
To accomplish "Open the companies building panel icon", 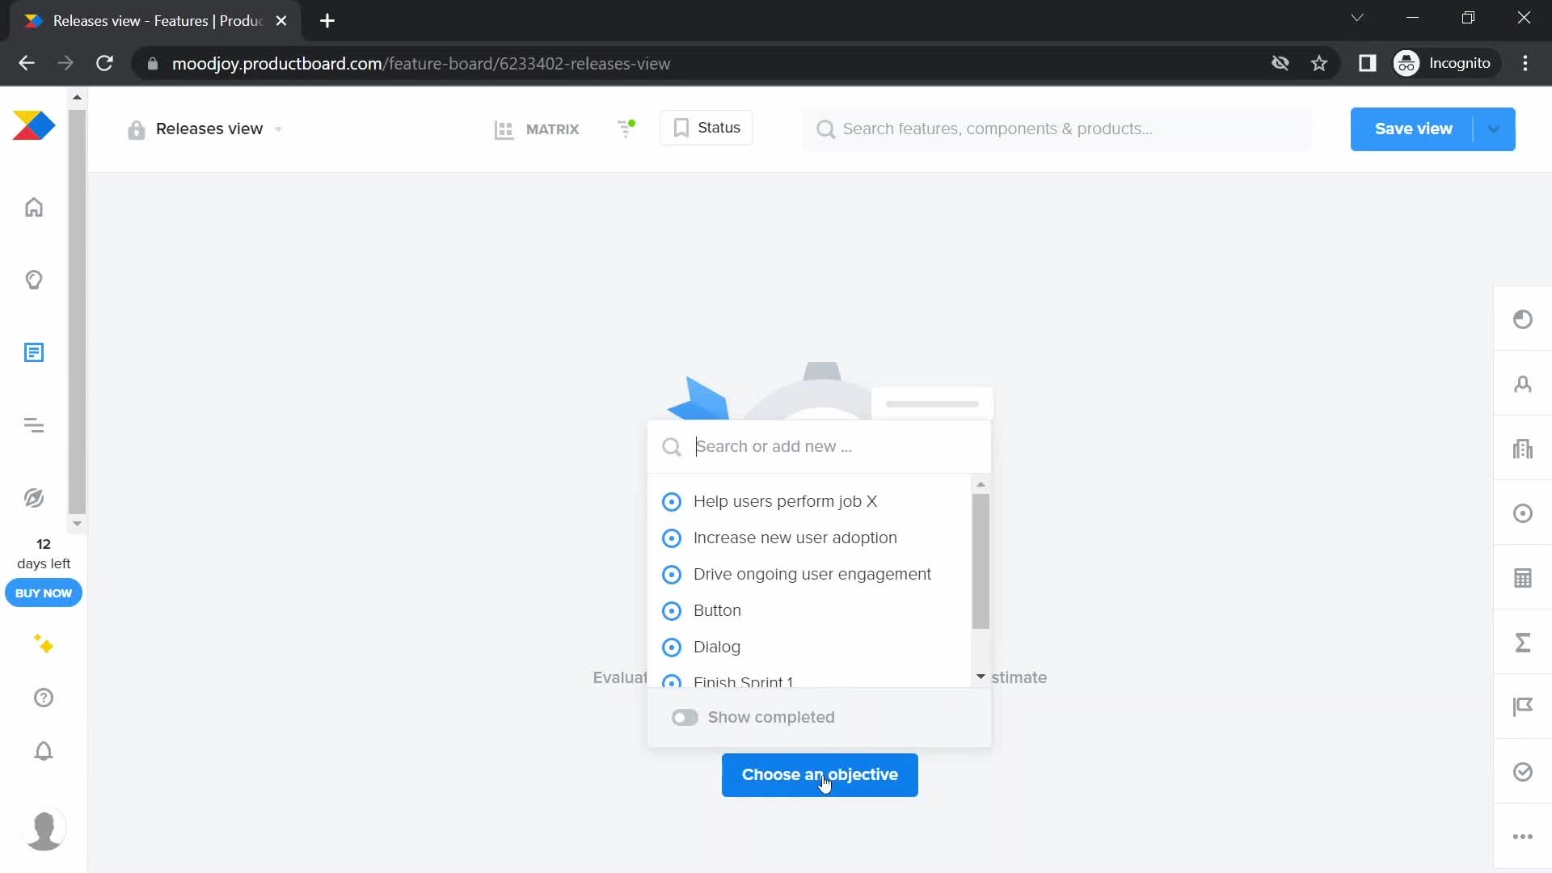I will tap(1523, 449).
